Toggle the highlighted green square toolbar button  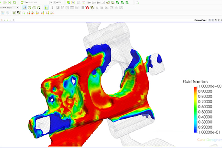[46, 8]
